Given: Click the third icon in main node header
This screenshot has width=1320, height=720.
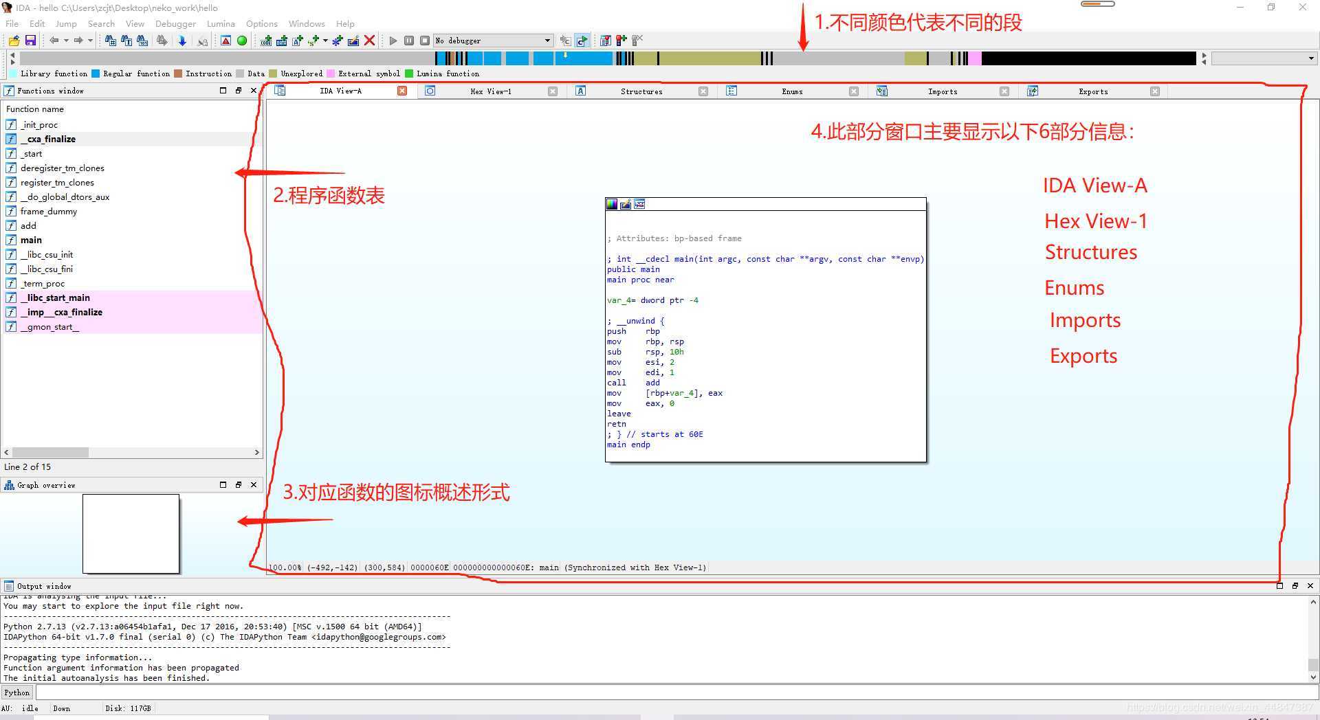Looking at the screenshot, I should [x=639, y=204].
